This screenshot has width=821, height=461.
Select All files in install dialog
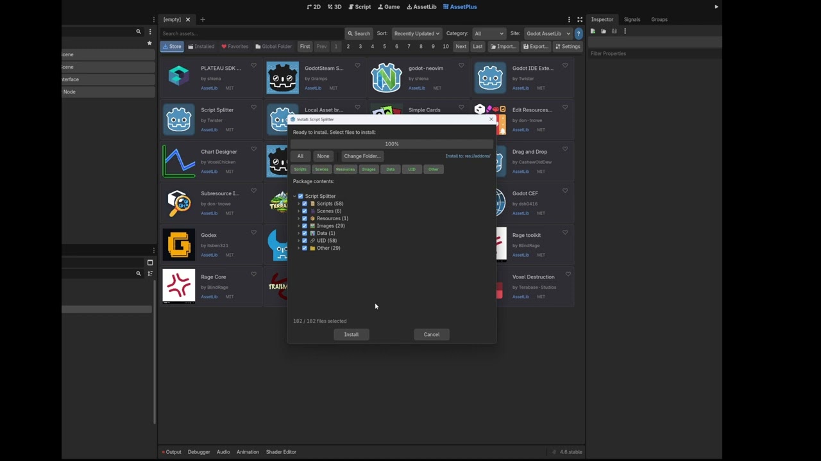[300, 156]
